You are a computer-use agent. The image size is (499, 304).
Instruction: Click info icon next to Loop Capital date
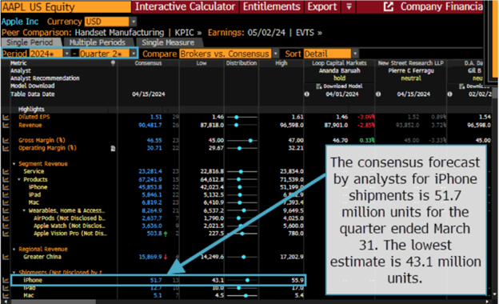coord(307,94)
